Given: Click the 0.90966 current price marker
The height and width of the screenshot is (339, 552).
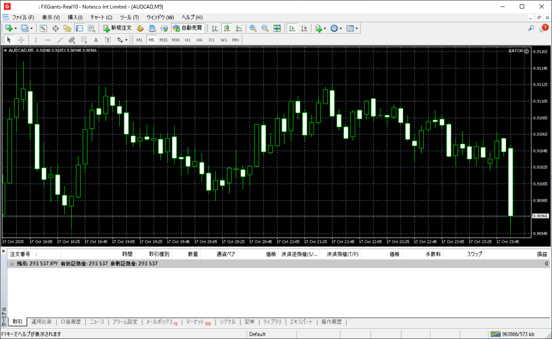Looking at the screenshot, I should [540, 216].
